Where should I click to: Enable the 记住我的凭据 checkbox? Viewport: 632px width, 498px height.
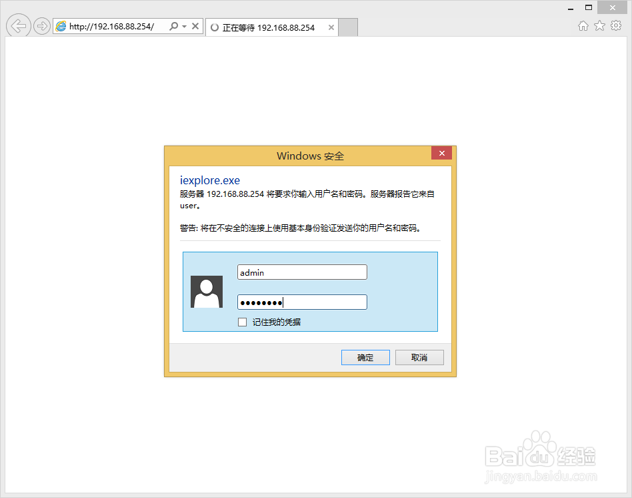click(243, 322)
